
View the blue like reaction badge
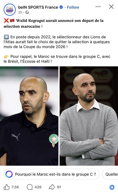[x=112, y=187]
